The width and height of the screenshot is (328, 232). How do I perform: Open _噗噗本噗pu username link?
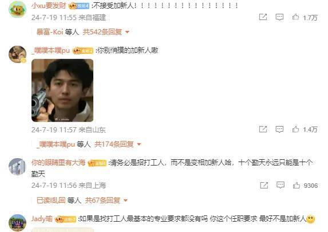point(50,50)
